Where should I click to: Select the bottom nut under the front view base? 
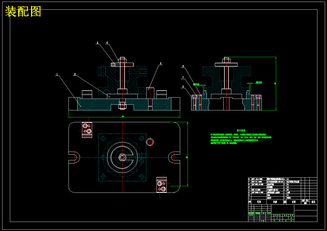[x=122, y=106]
